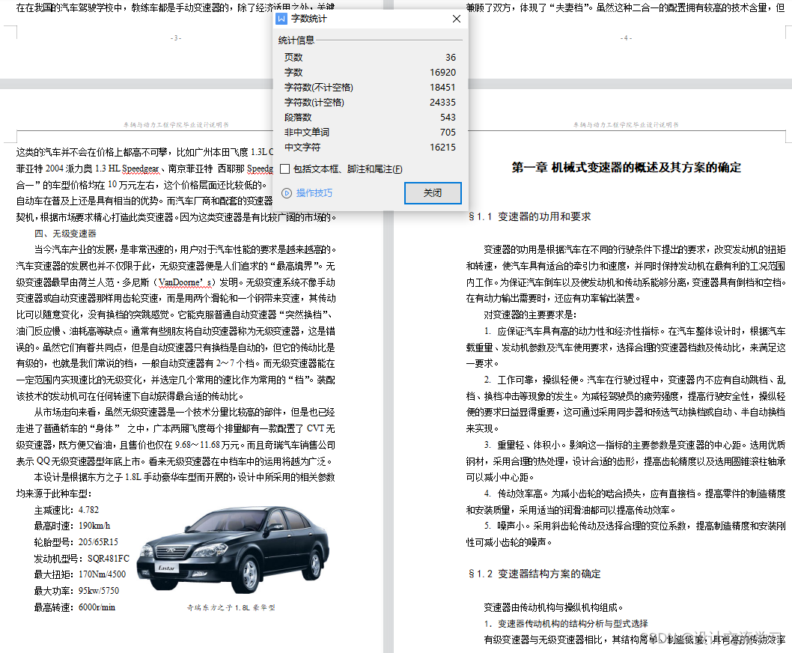The image size is (792, 653).
Task: Click the underlined word Speedgear
Action: [141, 168]
